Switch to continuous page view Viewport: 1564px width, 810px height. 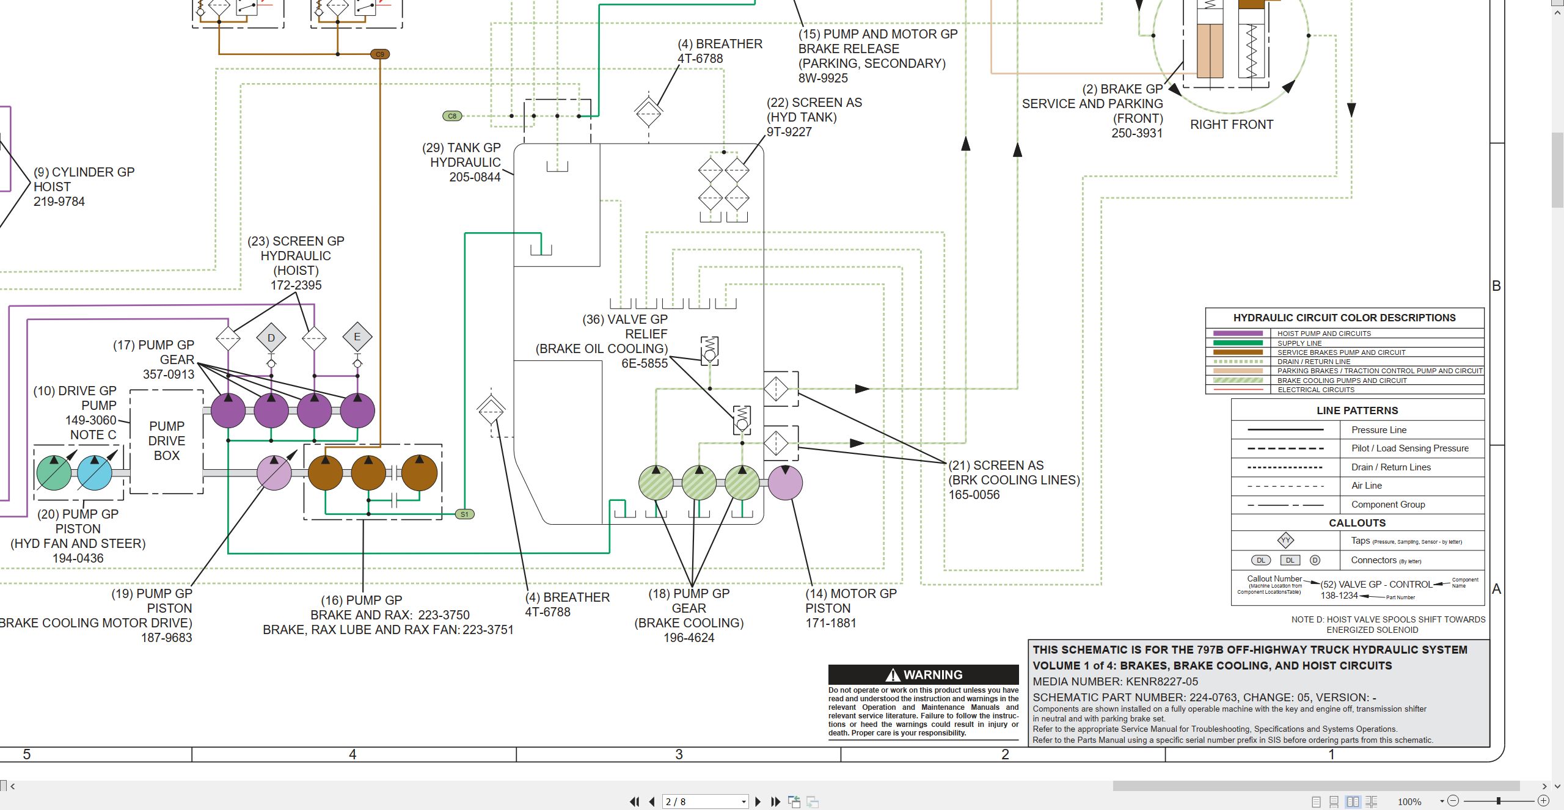(x=1334, y=801)
